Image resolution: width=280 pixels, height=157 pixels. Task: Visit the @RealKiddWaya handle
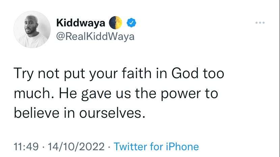(95, 37)
